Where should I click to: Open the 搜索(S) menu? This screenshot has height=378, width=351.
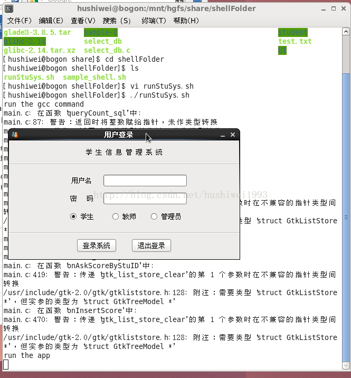coord(117,21)
